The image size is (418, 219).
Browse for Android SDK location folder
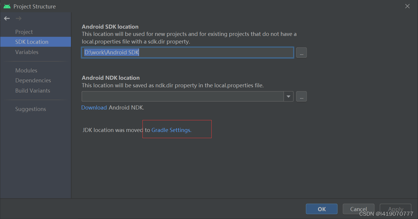pyautogui.click(x=301, y=53)
